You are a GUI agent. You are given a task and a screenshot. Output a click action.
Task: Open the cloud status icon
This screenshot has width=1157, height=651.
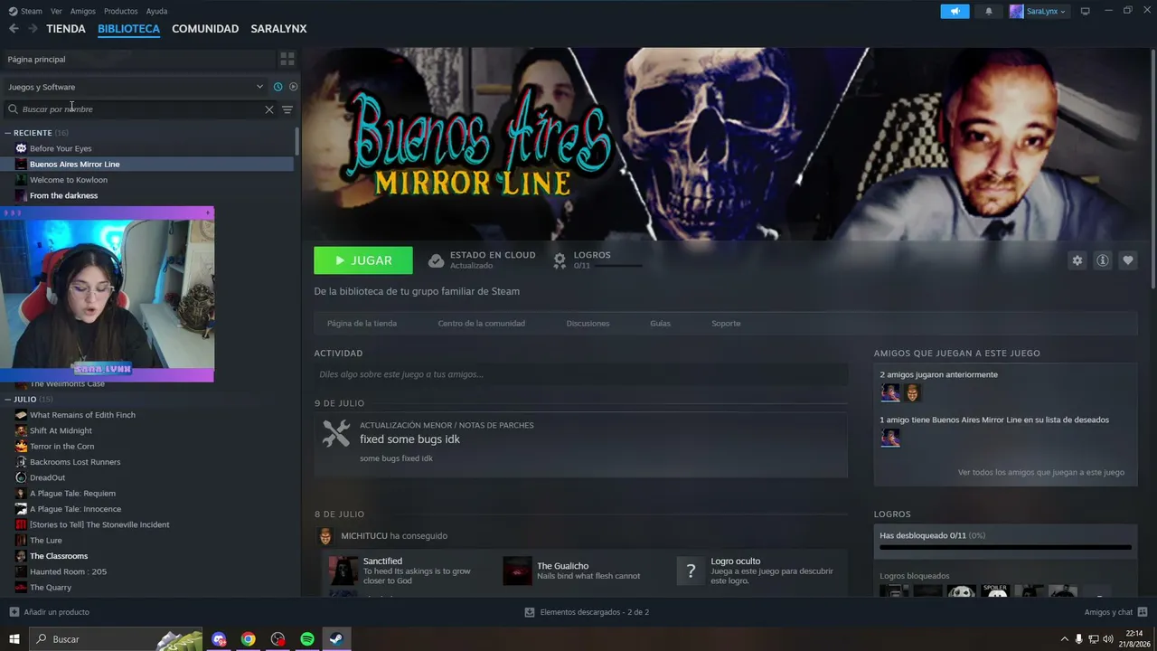point(436,260)
